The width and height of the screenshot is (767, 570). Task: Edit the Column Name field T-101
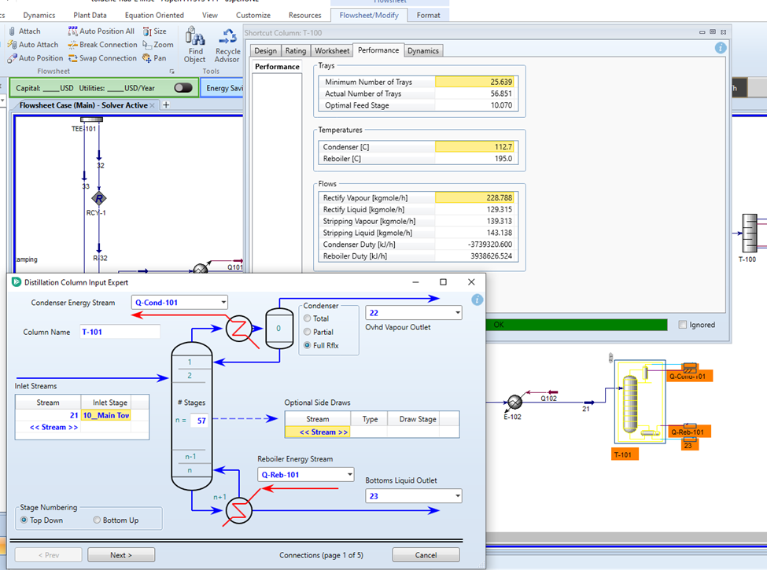[x=120, y=332]
